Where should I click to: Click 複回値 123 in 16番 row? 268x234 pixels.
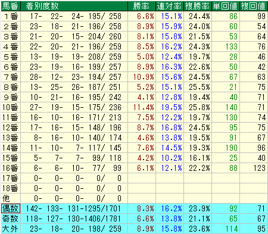coord(260,168)
